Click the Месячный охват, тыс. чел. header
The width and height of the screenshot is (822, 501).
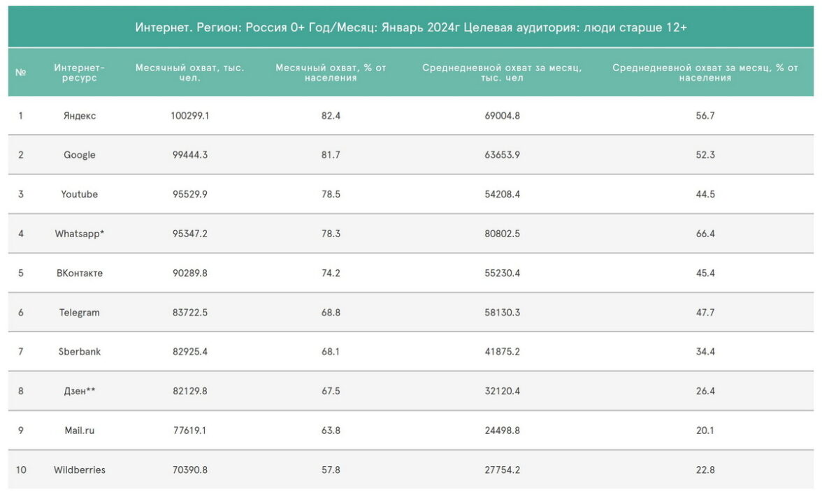coord(189,73)
